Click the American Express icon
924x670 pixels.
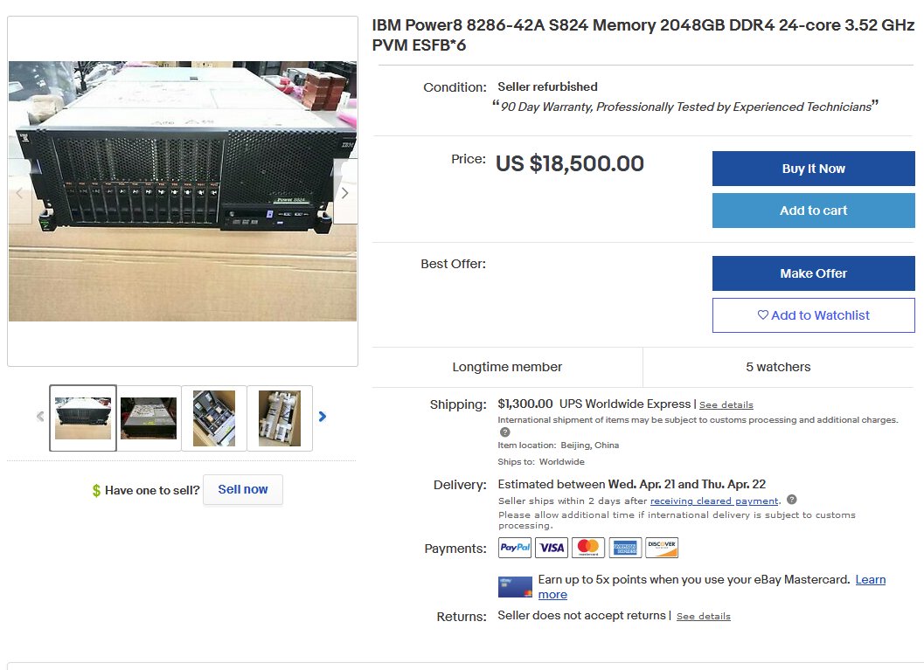coord(625,548)
